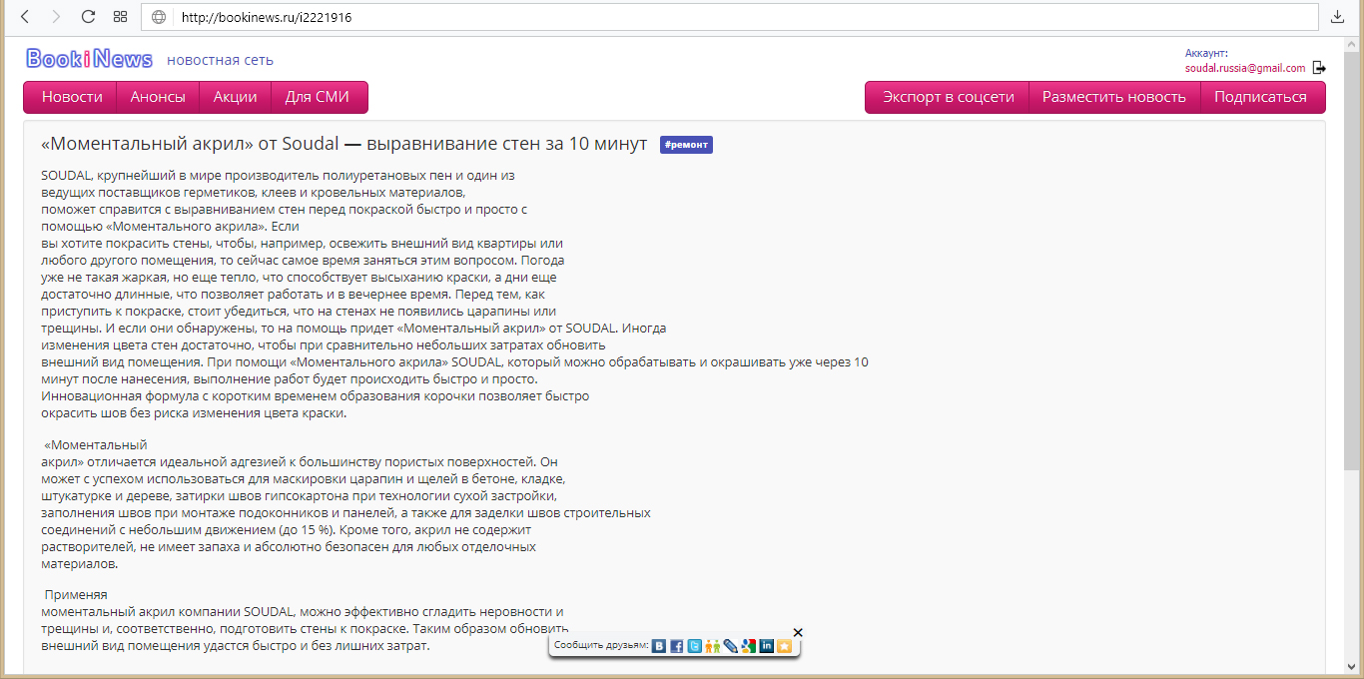Click the BookiNews logo
The height and width of the screenshot is (679, 1364).
(90, 59)
